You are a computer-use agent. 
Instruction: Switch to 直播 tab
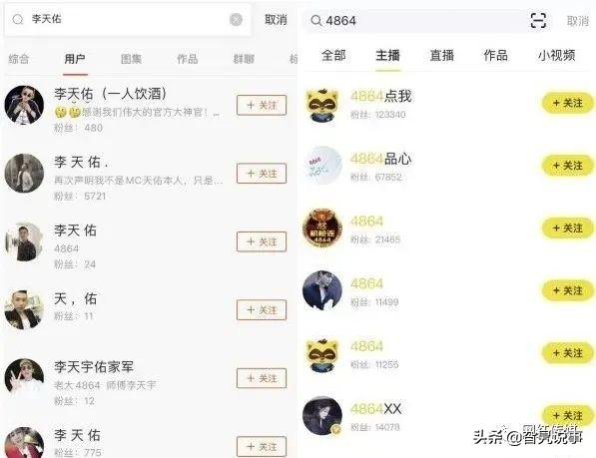[442, 56]
